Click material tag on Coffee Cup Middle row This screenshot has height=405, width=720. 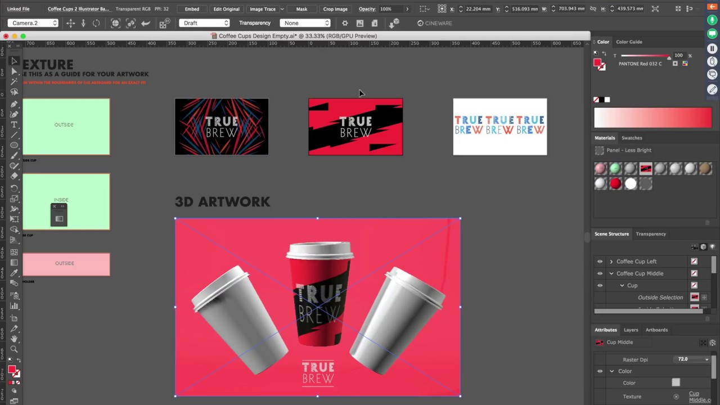[x=694, y=273]
